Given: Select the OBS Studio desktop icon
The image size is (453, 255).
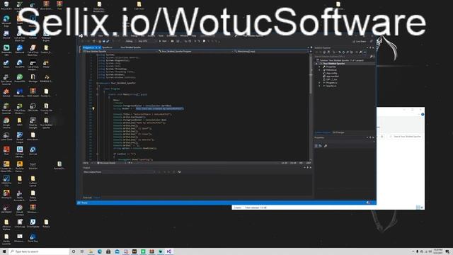Looking at the screenshot, I should [x=33, y=107].
